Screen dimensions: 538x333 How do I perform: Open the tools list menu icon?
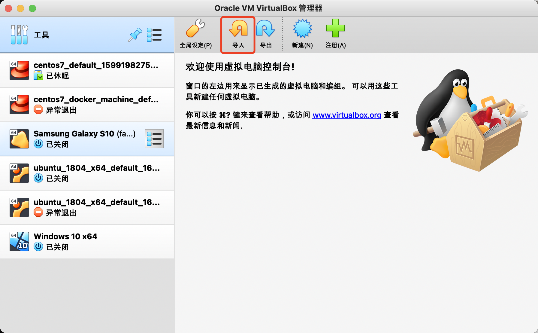point(154,35)
